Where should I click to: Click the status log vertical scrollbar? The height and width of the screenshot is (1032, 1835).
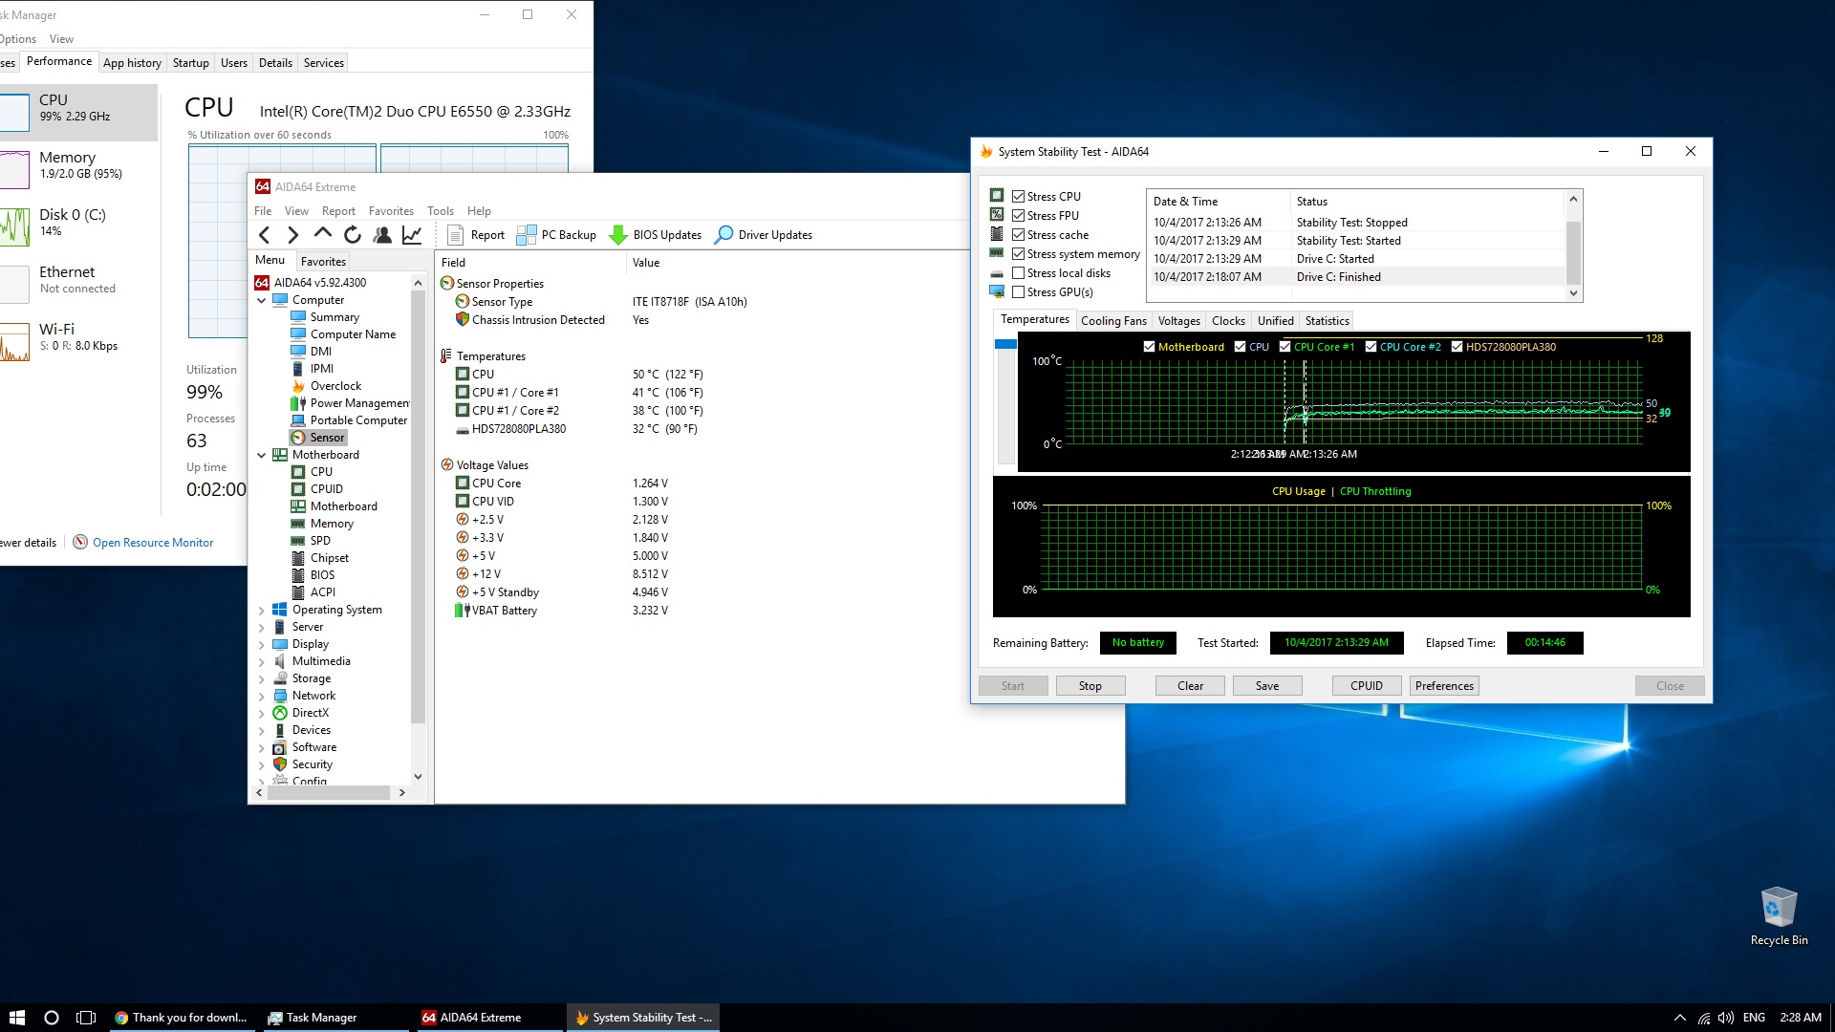point(1574,246)
